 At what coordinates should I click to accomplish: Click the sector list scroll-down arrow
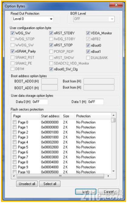tap(113, 171)
